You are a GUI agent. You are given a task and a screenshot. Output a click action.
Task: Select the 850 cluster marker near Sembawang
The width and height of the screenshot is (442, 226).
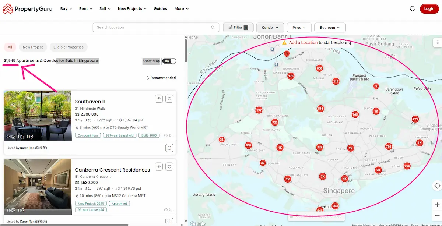pyautogui.click(x=319, y=68)
